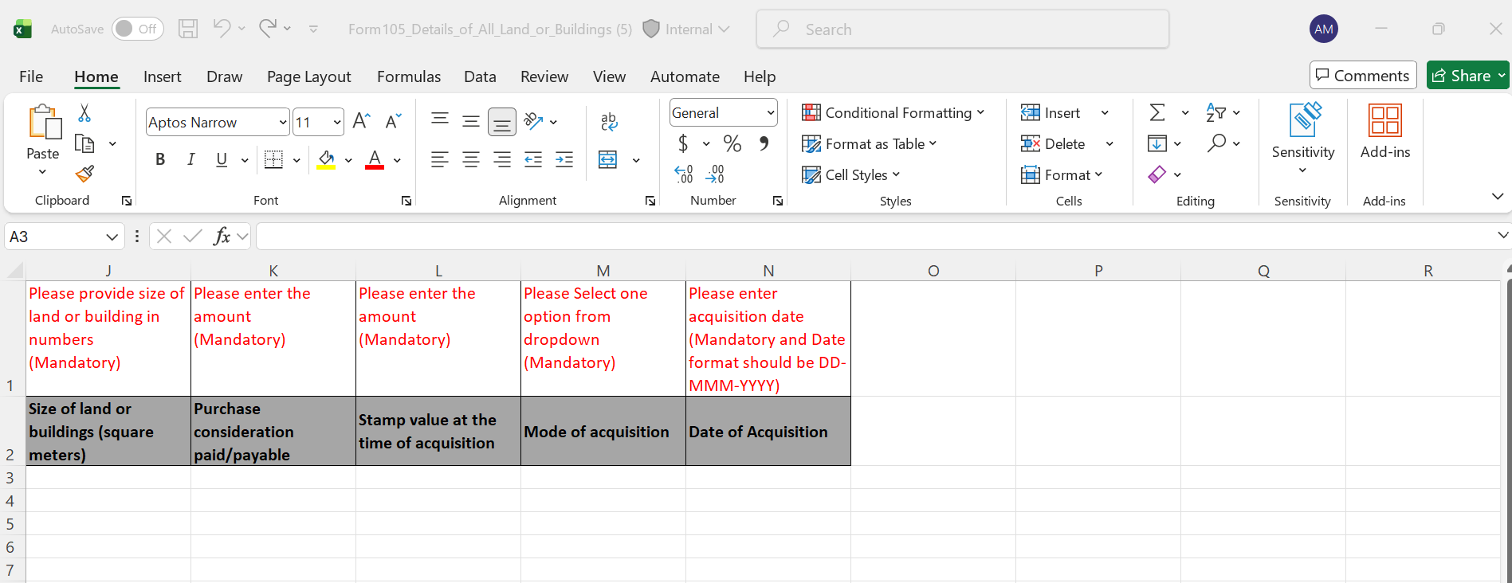
Task: Expand Format as Table menu
Action: pos(870,143)
